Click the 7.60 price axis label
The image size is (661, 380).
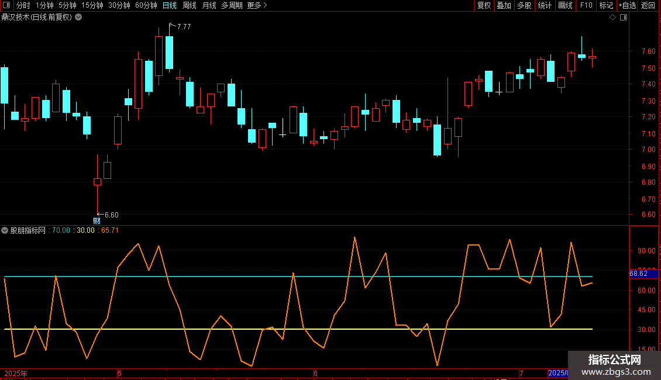(648, 51)
